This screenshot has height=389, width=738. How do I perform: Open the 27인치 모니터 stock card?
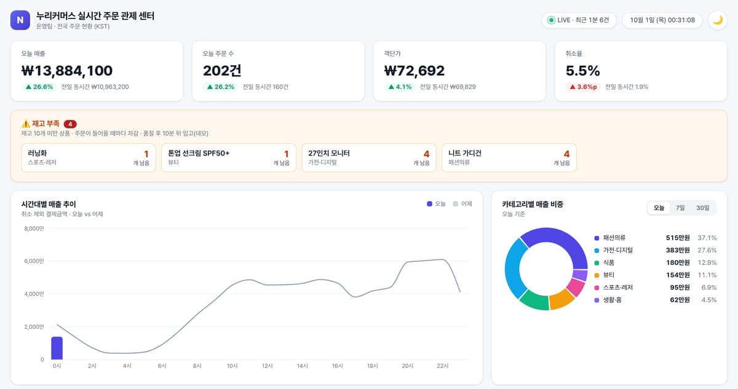pos(368,157)
